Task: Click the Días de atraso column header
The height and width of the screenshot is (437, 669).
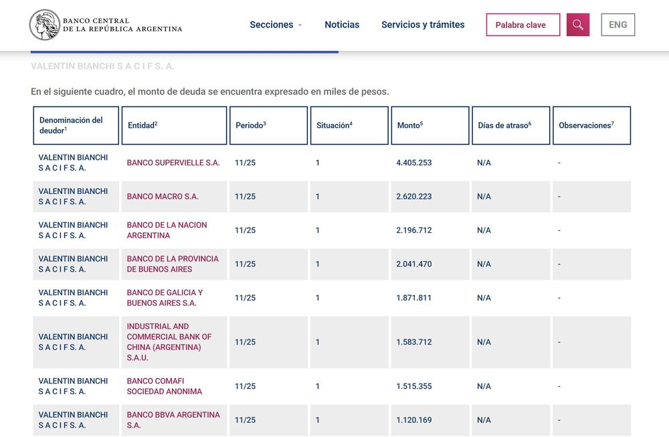Action: (x=510, y=125)
